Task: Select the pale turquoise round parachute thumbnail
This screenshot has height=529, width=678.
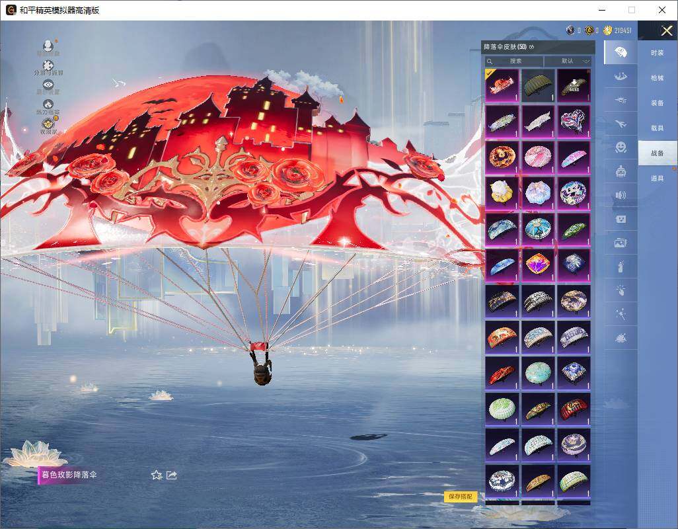Action: 538,373
